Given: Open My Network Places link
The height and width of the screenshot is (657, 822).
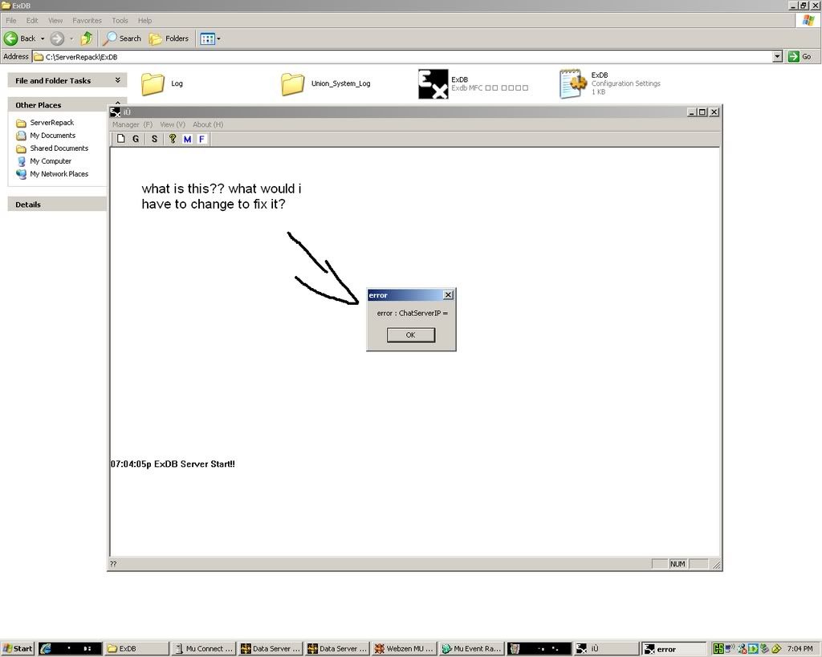Looking at the screenshot, I should click(x=59, y=174).
